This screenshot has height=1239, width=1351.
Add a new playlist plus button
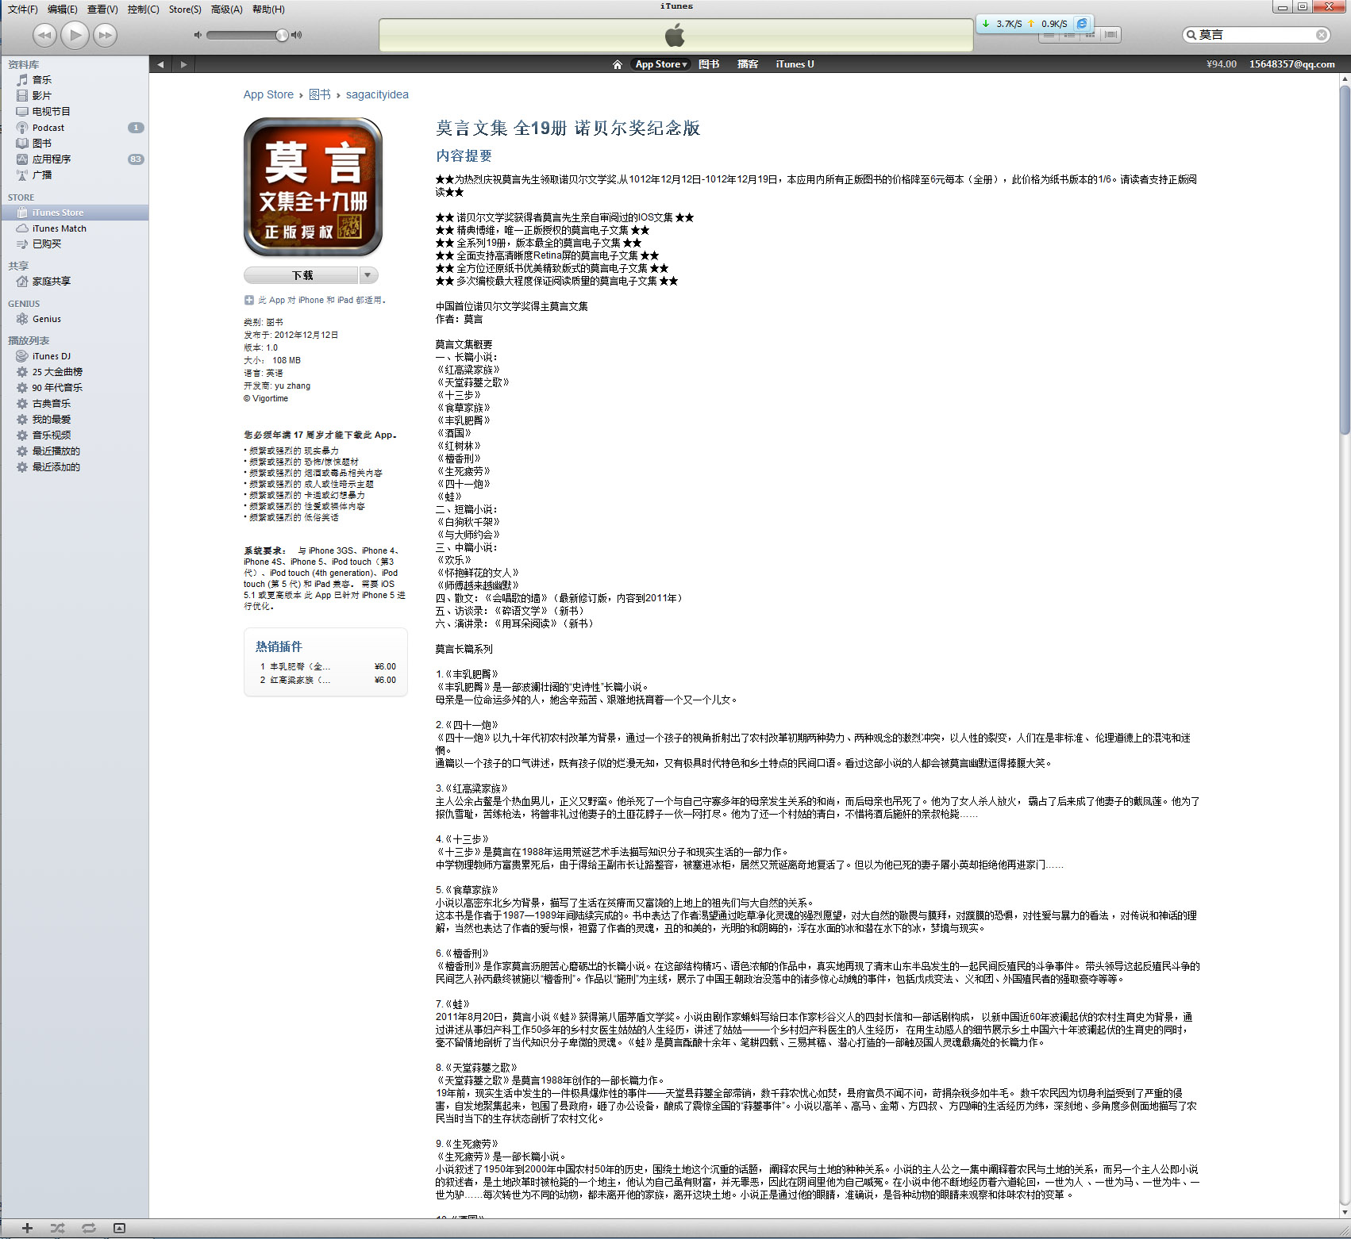click(27, 1228)
